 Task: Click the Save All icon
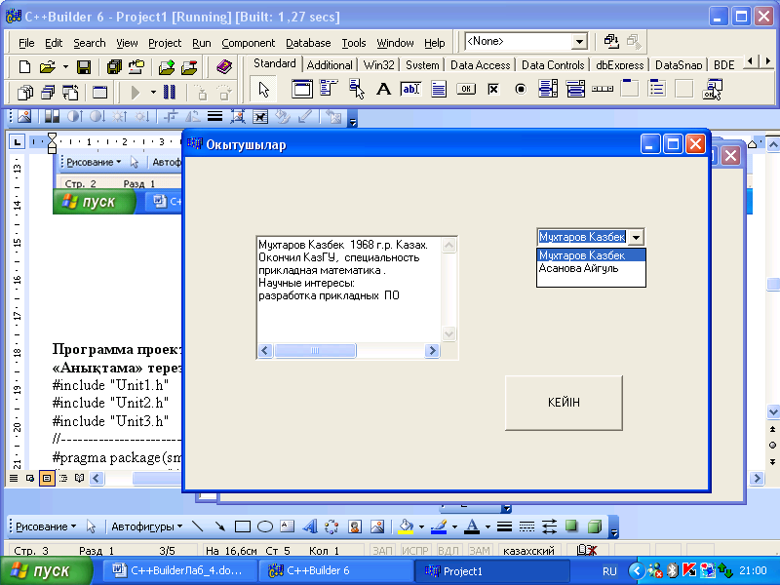(114, 66)
